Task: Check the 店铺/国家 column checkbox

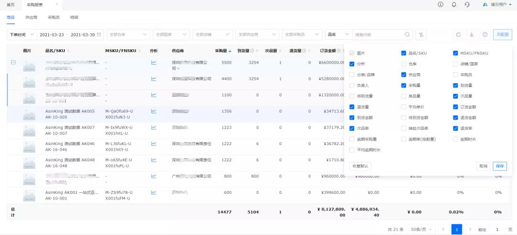Action: (455, 64)
